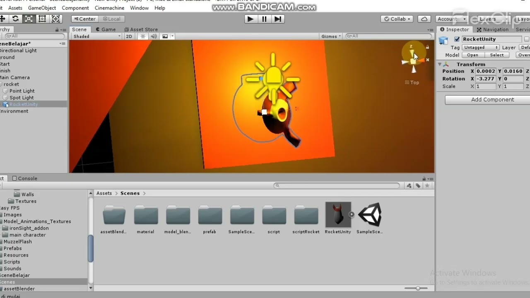Open Shaded draw mode dropdown
Screen dimensions: 530x298
coord(97,36)
